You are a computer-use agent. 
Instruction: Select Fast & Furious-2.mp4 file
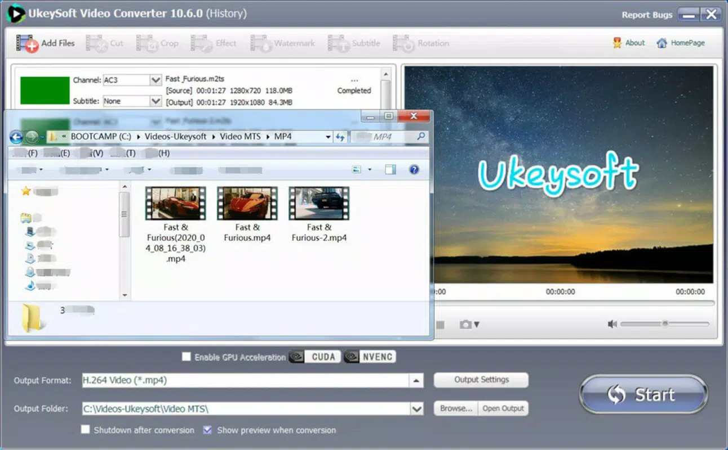(x=319, y=214)
